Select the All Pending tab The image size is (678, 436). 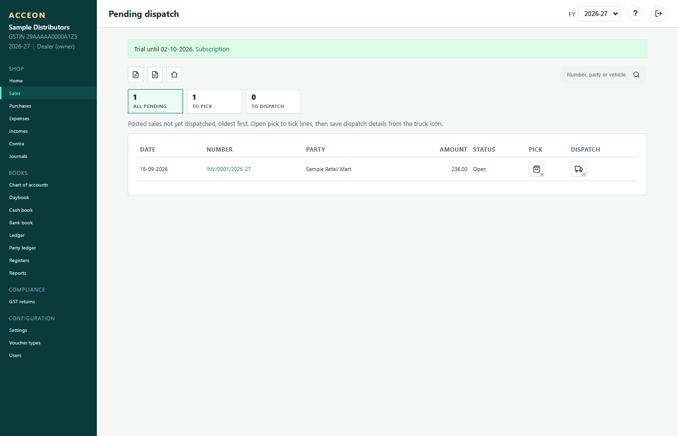(155, 101)
